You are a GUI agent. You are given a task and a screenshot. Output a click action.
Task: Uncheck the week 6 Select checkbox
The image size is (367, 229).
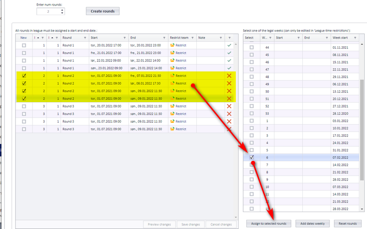pos(251,157)
